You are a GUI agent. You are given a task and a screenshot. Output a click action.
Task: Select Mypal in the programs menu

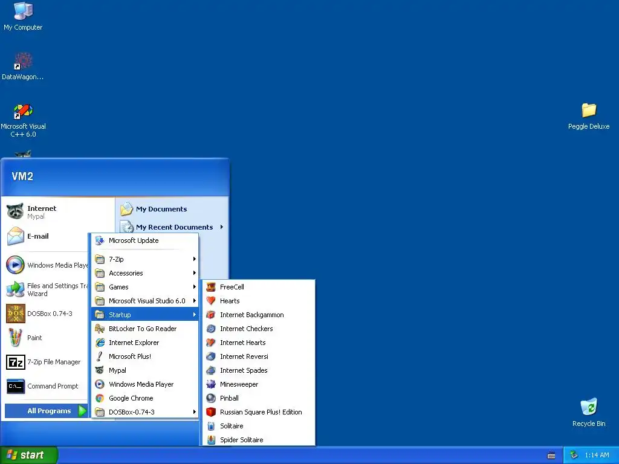[145, 370]
